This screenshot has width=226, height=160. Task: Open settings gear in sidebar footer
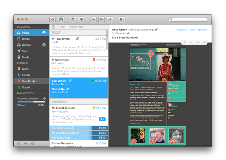tap(32, 143)
